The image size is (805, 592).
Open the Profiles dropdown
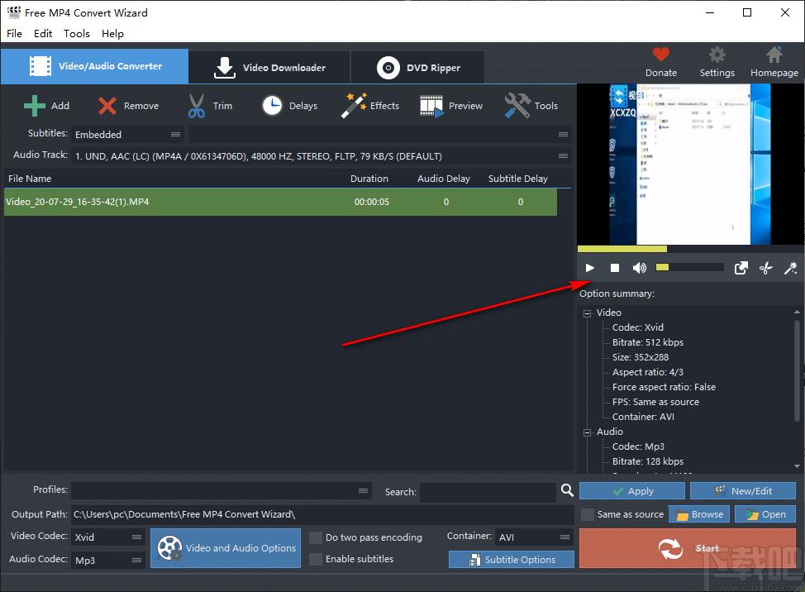pos(221,491)
